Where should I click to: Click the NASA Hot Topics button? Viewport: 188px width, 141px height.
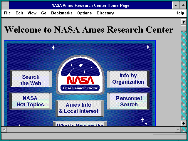click(31, 101)
